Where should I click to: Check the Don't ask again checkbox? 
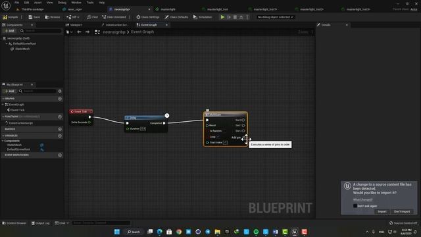click(355, 206)
